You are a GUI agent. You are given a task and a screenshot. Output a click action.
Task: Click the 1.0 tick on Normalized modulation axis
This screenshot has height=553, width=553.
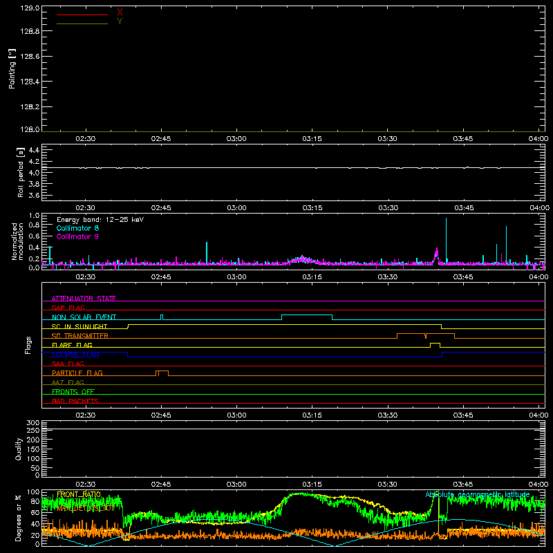pos(34,215)
